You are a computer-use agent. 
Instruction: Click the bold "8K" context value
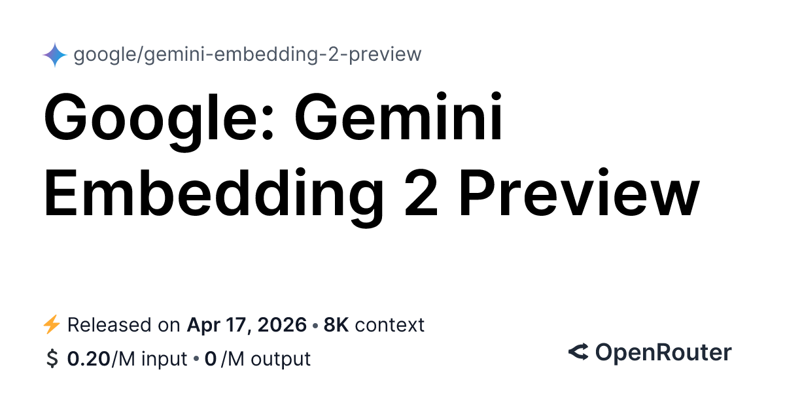337,325
